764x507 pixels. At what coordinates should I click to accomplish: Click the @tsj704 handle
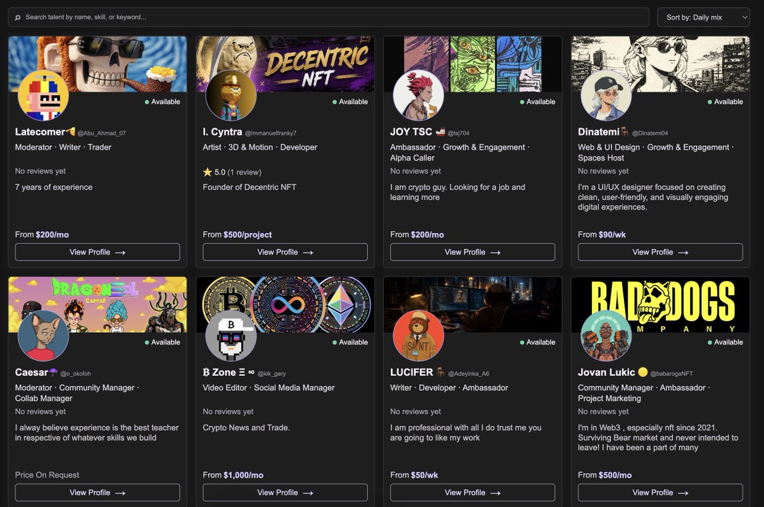458,133
